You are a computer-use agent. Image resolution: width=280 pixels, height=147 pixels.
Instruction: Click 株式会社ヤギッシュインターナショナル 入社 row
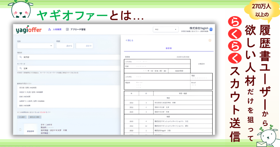[168, 121]
